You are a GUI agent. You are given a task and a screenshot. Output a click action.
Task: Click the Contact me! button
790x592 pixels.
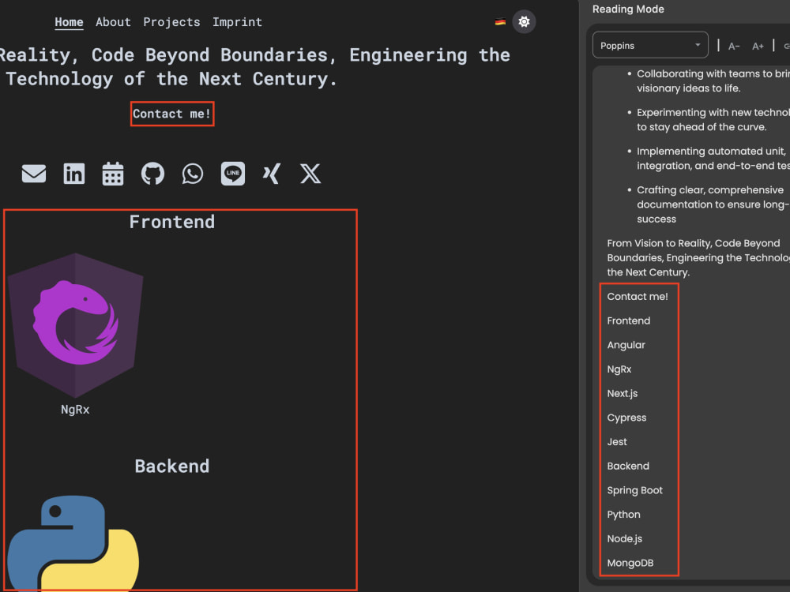coord(172,114)
